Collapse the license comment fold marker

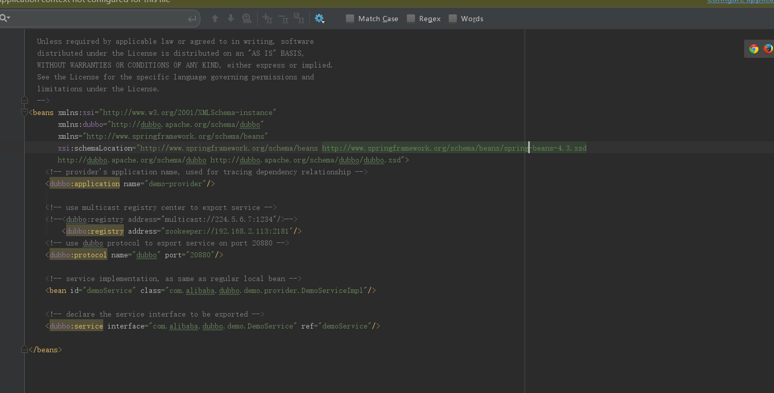click(x=24, y=100)
